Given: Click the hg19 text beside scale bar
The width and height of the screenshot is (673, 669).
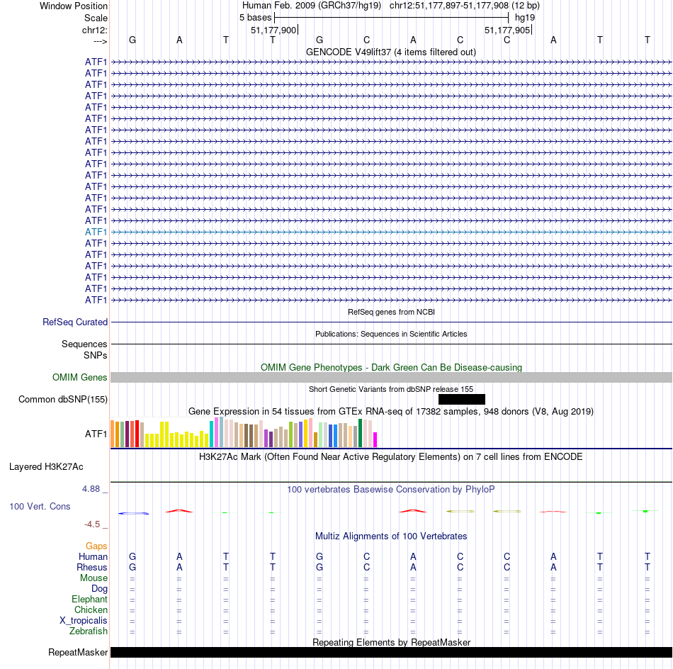Looking at the screenshot, I should (x=525, y=18).
